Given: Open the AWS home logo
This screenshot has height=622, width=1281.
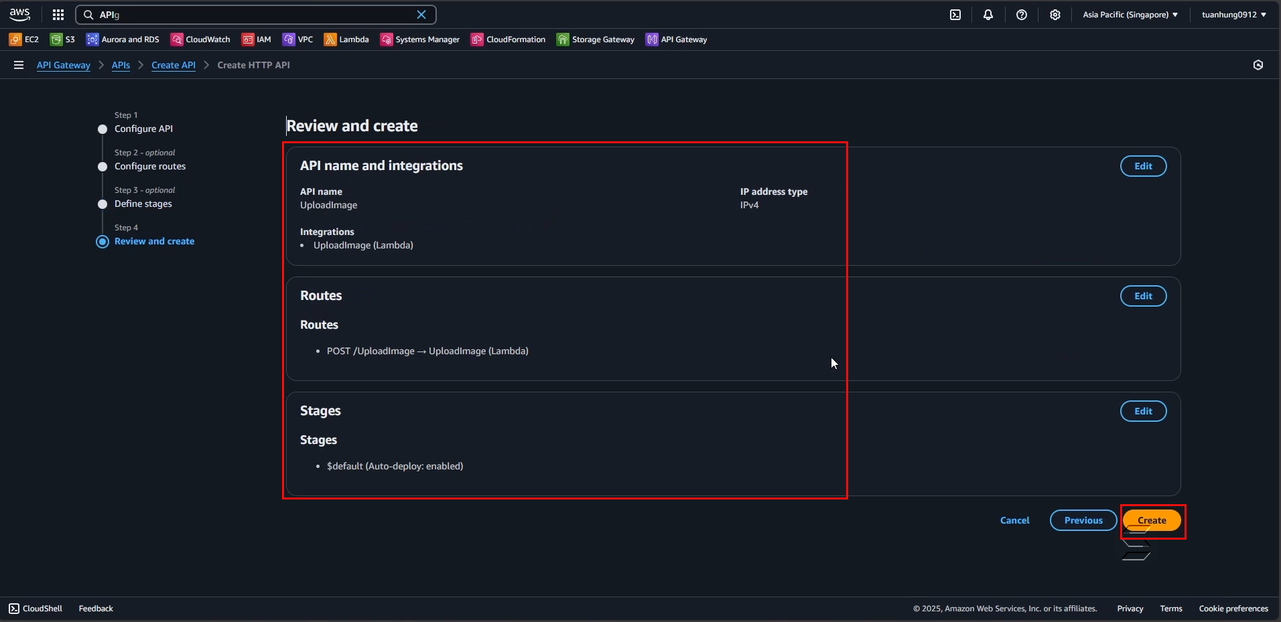Looking at the screenshot, I should (20, 14).
